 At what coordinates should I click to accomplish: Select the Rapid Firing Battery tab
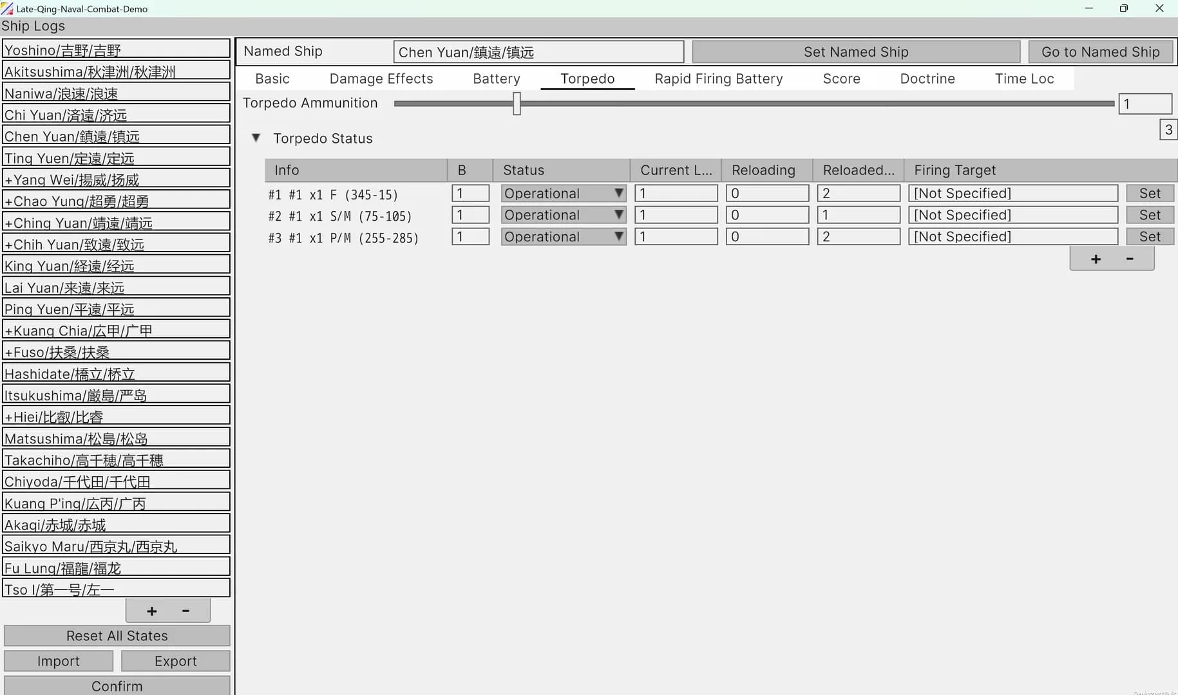[x=719, y=79]
